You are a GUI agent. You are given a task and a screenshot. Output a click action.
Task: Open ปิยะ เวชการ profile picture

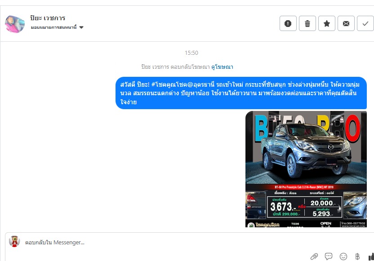point(15,24)
